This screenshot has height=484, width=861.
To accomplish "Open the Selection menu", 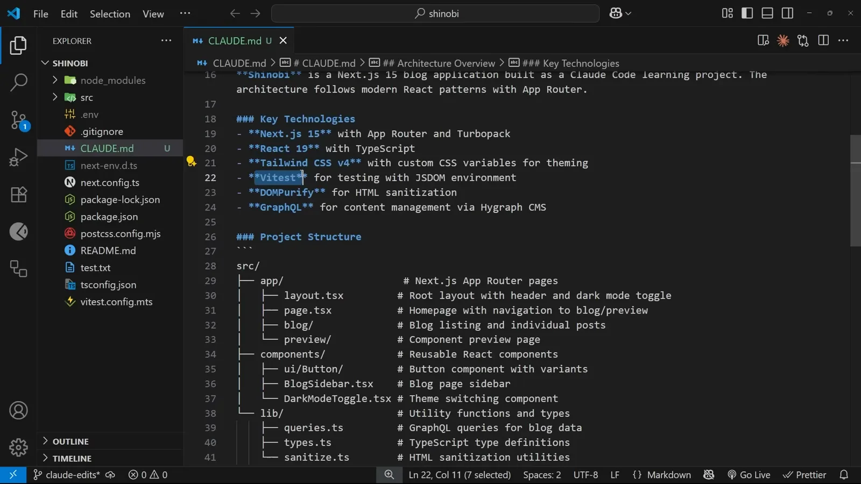I will 110,14.
